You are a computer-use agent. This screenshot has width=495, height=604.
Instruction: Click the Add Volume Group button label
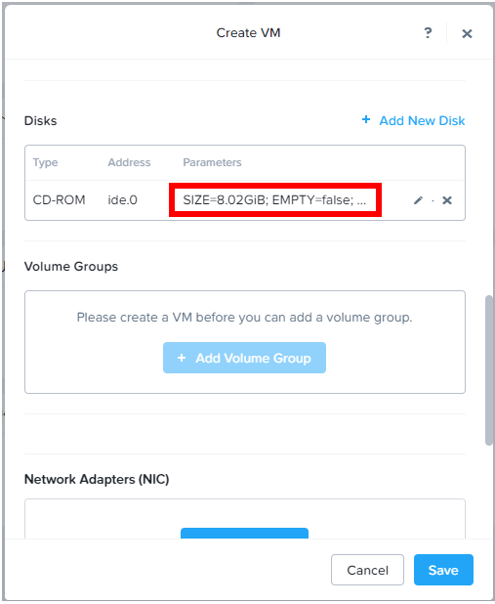(x=253, y=359)
